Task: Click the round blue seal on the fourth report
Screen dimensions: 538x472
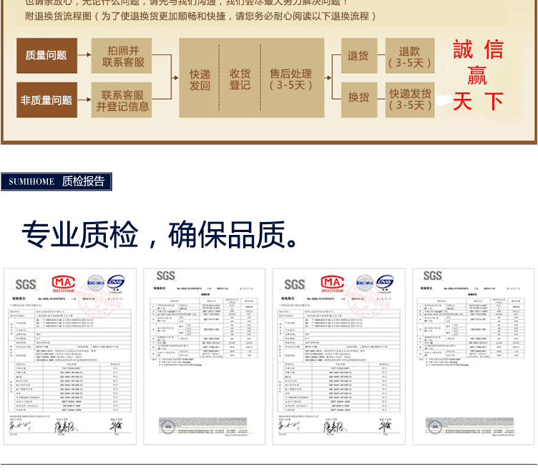Action: 435,427
